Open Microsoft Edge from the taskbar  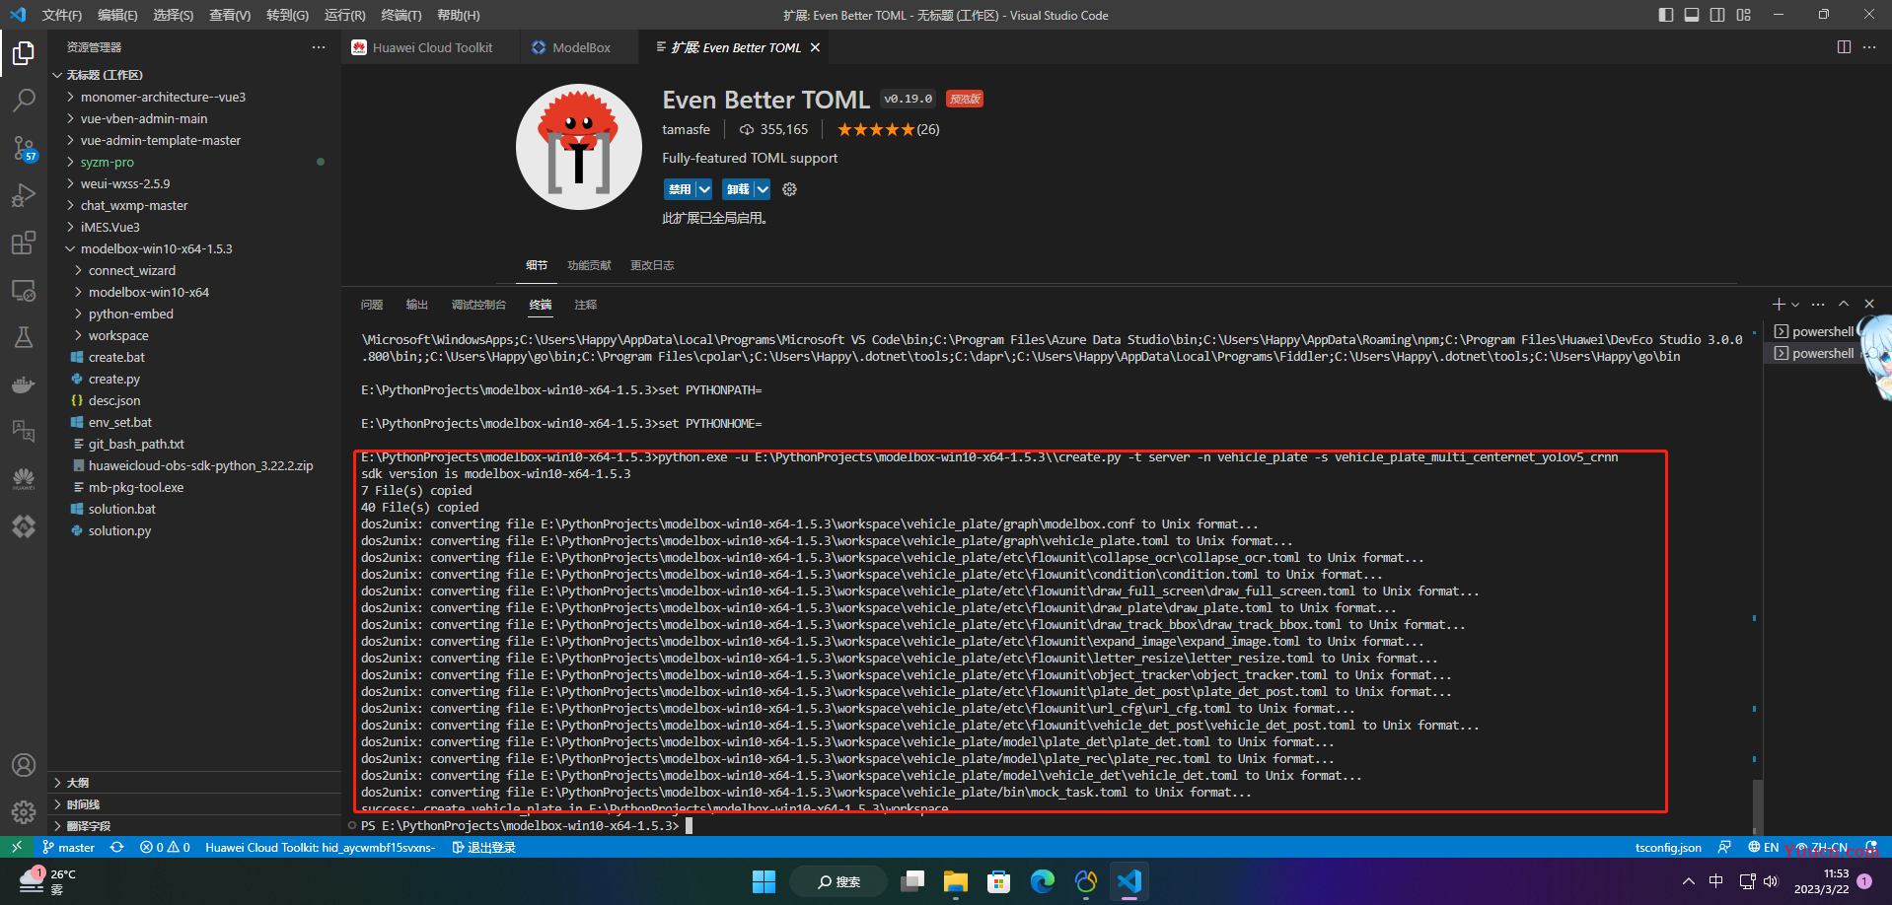tap(1043, 881)
